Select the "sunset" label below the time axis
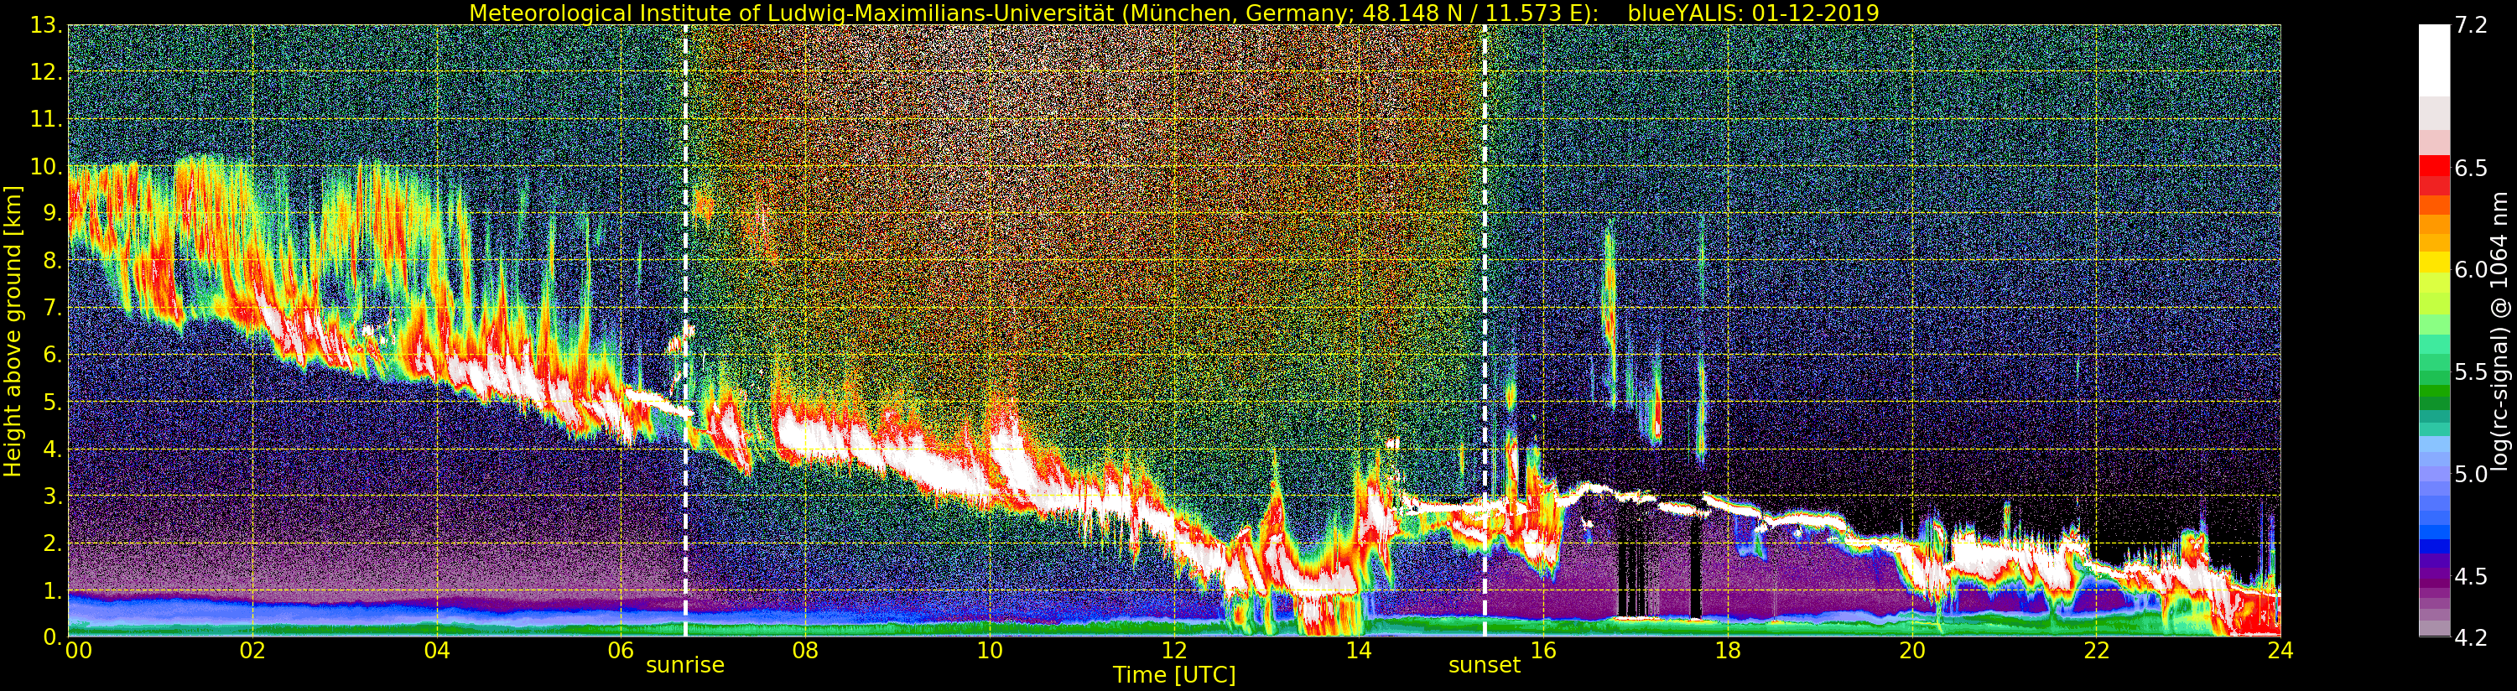 1485,666
